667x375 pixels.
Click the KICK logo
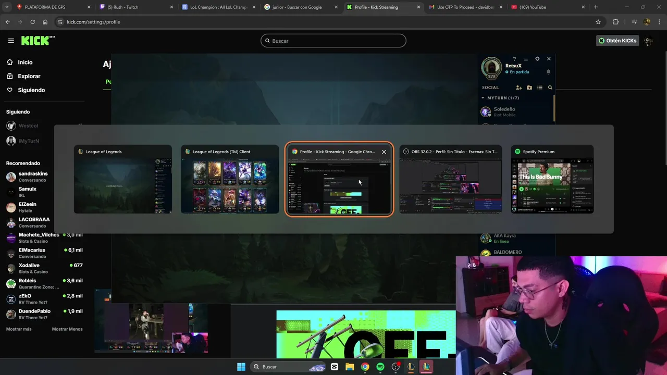[38, 41]
